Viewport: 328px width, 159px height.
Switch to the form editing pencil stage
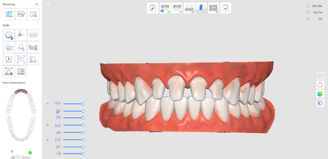(153, 8)
